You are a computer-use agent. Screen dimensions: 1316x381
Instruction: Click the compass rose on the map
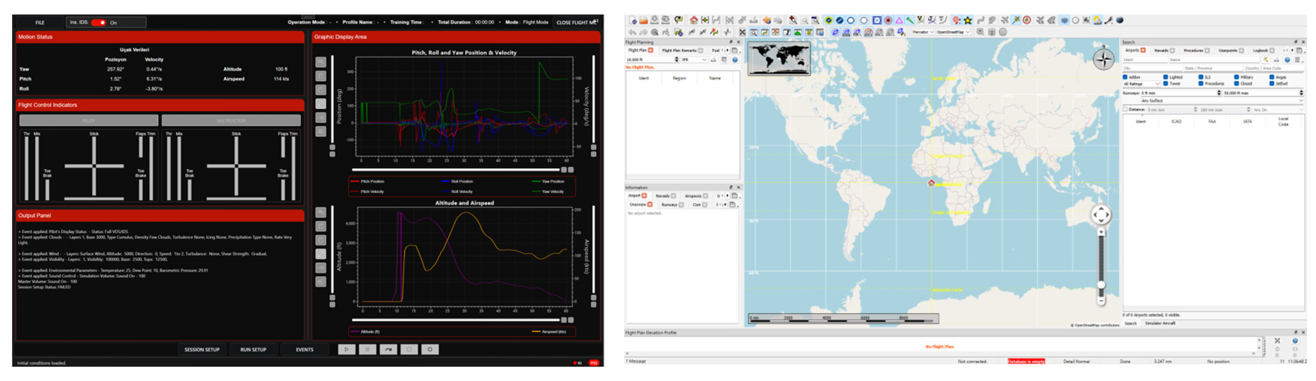tap(1103, 59)
